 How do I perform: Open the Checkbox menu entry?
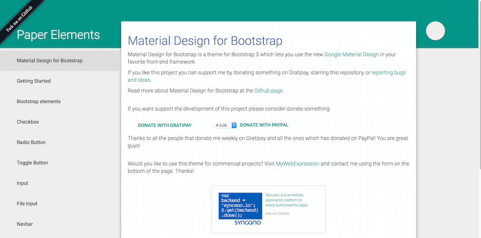coord(60,122)
